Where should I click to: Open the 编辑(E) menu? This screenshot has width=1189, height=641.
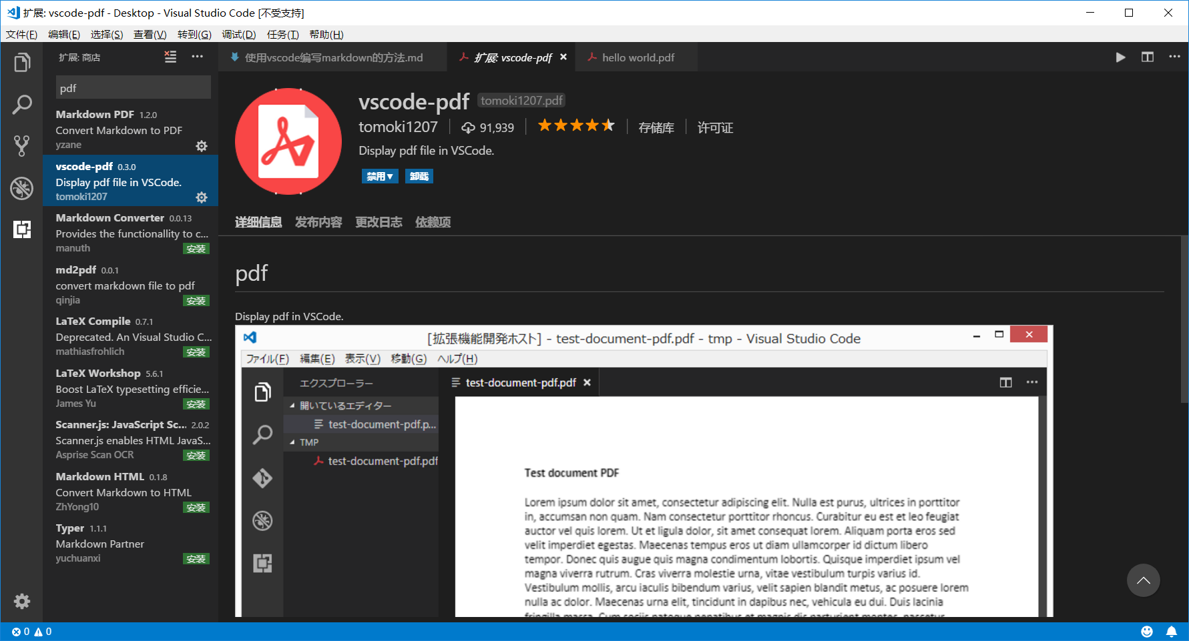point(64,35)
